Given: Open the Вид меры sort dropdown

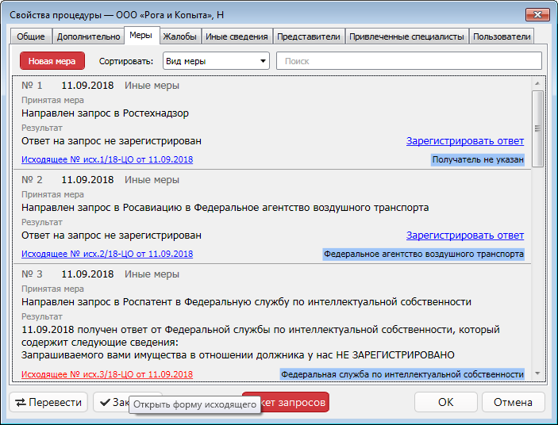Looking at the screenshot, I should point(216,61).
